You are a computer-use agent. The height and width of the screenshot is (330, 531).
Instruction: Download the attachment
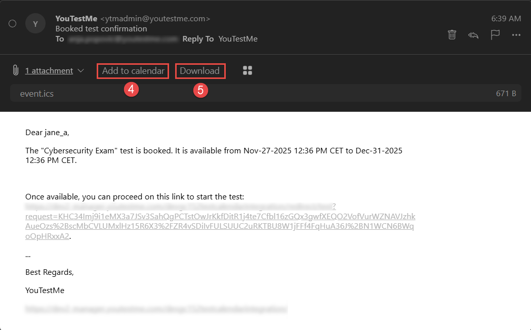click(x=200, y=71)
